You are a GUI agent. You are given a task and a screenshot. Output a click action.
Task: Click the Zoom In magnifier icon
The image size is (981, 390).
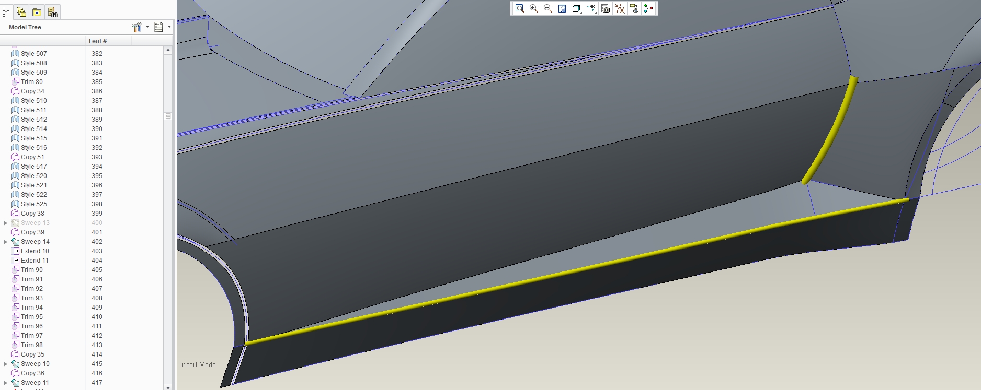tap(534, 8)
